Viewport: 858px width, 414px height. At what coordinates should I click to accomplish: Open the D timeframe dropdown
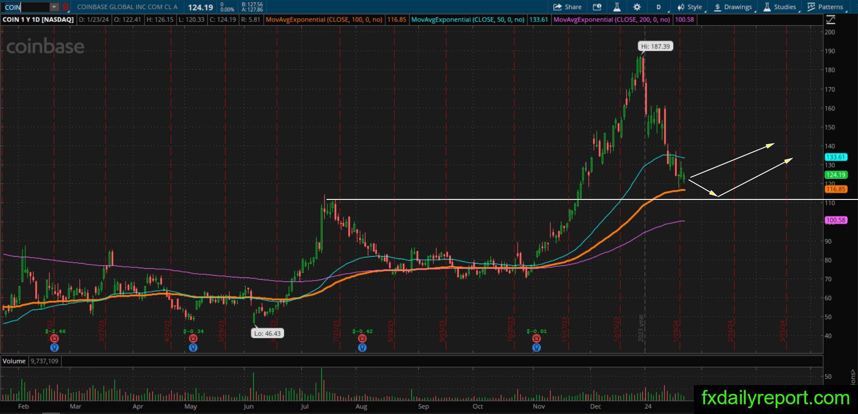659,7
